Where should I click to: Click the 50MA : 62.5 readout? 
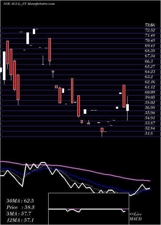pos(20,201)
